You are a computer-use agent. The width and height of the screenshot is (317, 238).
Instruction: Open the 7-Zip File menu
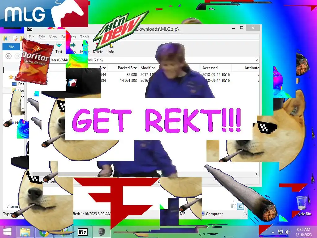pyautogui.click(x=32, y=37)
